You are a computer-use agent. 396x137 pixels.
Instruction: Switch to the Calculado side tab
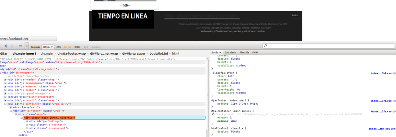point(230,52)
